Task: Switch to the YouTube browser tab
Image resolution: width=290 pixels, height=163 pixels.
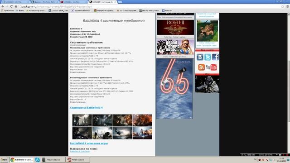Action: point(73,2)
